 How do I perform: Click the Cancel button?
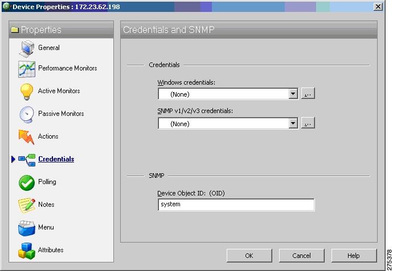(x=301, y=256)
